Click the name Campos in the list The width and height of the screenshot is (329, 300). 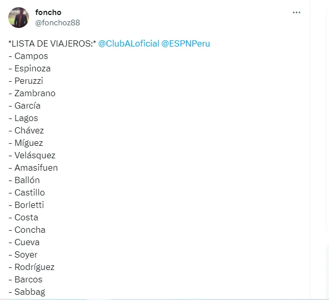pos(31,56)
